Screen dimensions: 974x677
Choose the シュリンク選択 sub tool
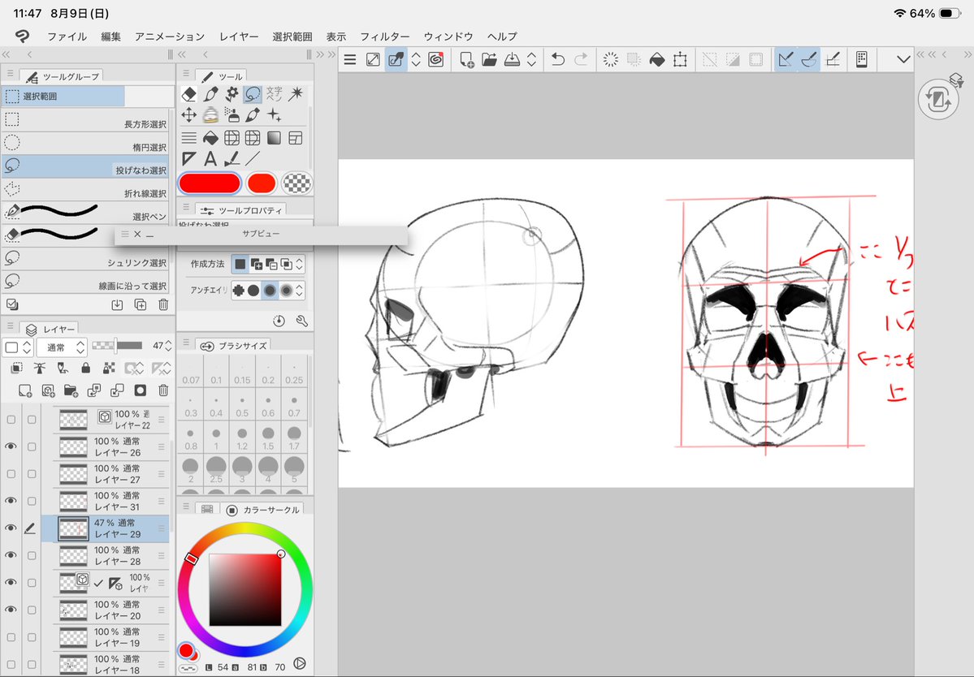tap(85, 260)
